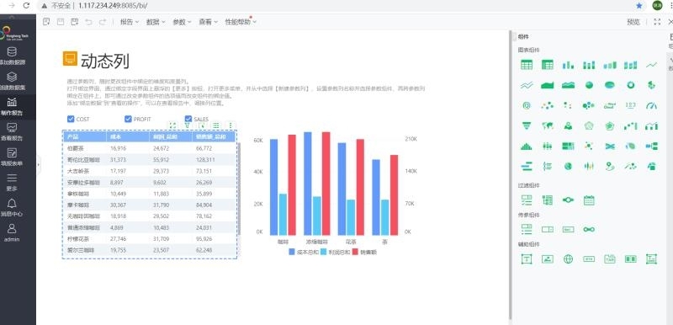The image size is (673, 325).
Task: Open the admin user profile
Action: pos(12,232)
